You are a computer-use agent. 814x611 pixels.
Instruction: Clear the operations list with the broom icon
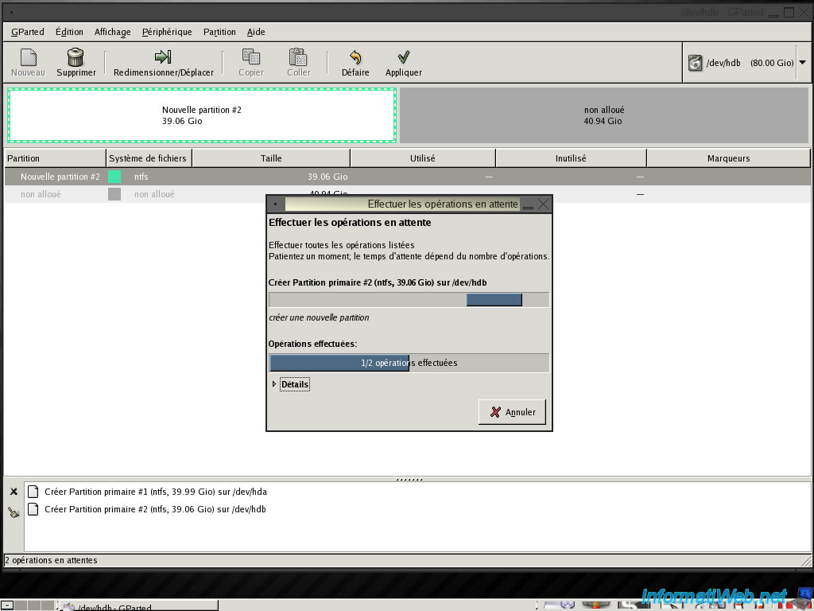coord(14,512)
